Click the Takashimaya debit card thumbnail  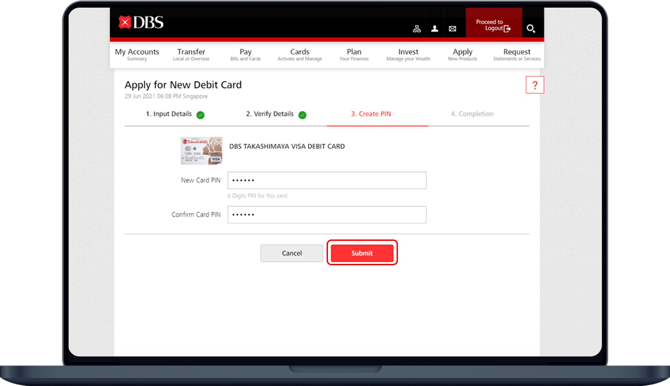click(x=201, y=151)
